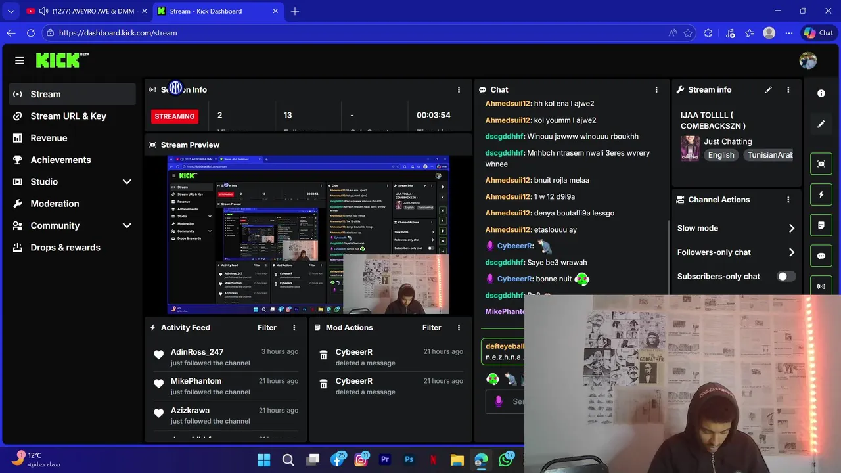Click the heart icon beside AdinRoss_247
Viewport: 841px width, 473px height.
coord(158,355)
